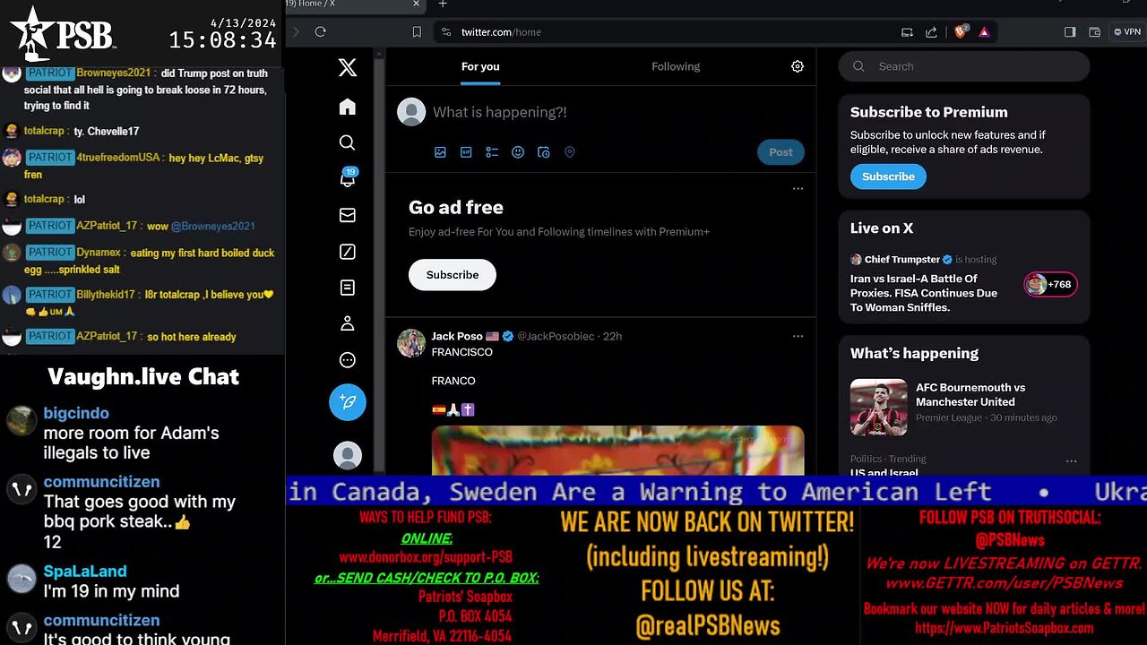Screen dimensions: 1147x645
Task: Click @Browneyes2021 mention in AZPatriot_17 message
Action: point(212,227)
